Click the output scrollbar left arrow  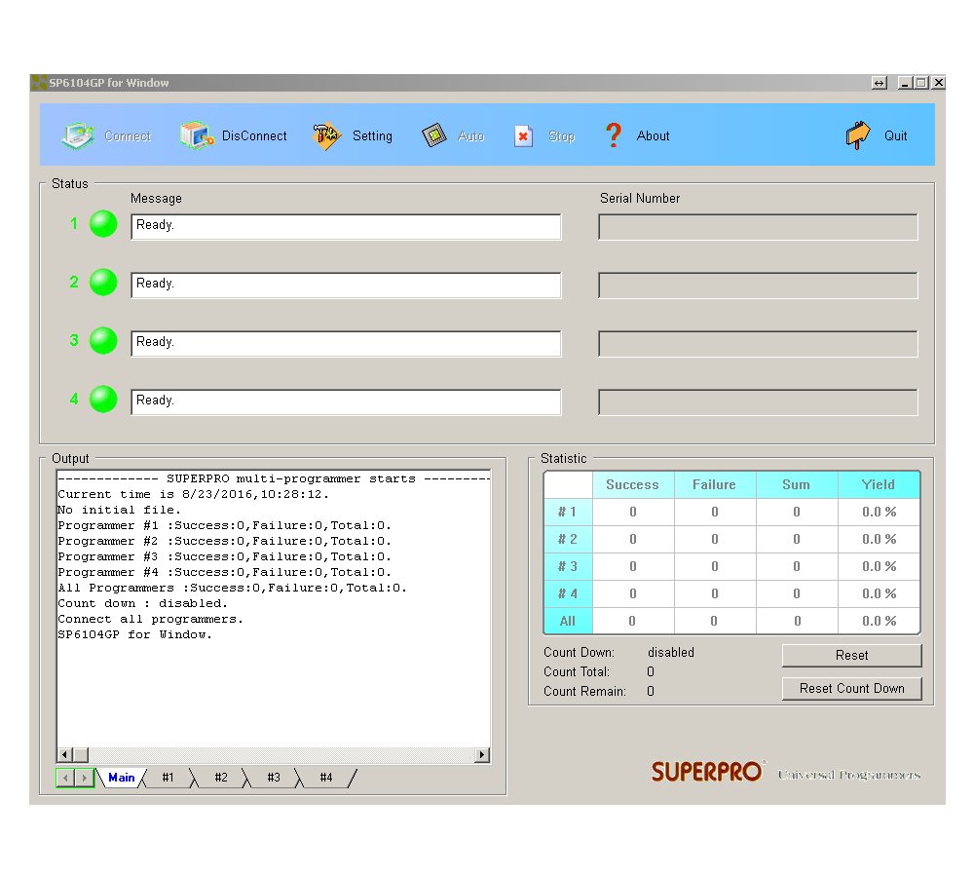64,754
